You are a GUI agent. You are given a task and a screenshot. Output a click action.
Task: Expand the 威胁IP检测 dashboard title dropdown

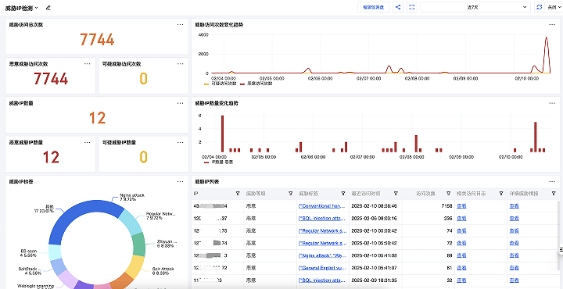tap(22, 8)
